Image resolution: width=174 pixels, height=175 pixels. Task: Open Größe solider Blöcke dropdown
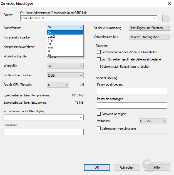pyautogui.click(x=65, y=76)
